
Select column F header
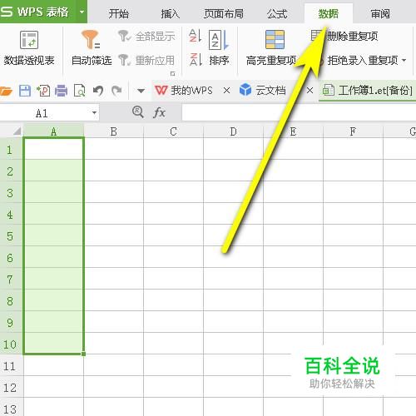tap(353, 131)
